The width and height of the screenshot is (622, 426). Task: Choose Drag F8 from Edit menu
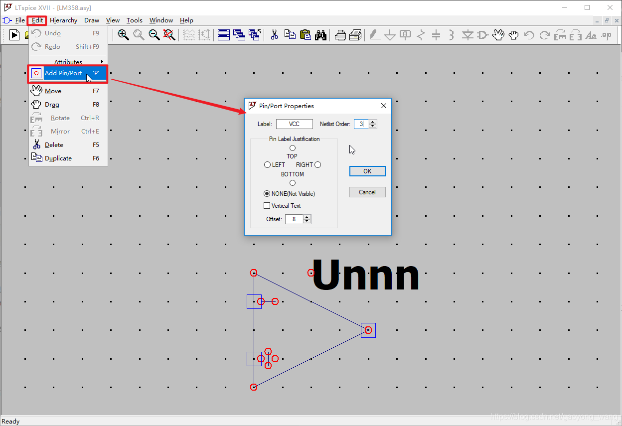[x=68, y=105]
